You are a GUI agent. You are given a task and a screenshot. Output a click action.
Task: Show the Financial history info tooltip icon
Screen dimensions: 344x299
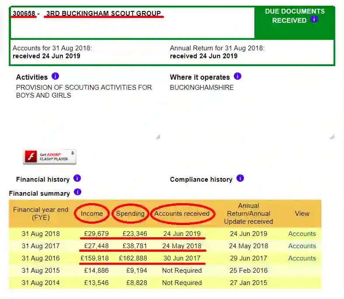(x=77, y=179)
